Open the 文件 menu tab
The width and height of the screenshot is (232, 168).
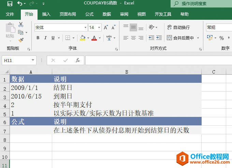pyautogui.click(x=10, y=14)
